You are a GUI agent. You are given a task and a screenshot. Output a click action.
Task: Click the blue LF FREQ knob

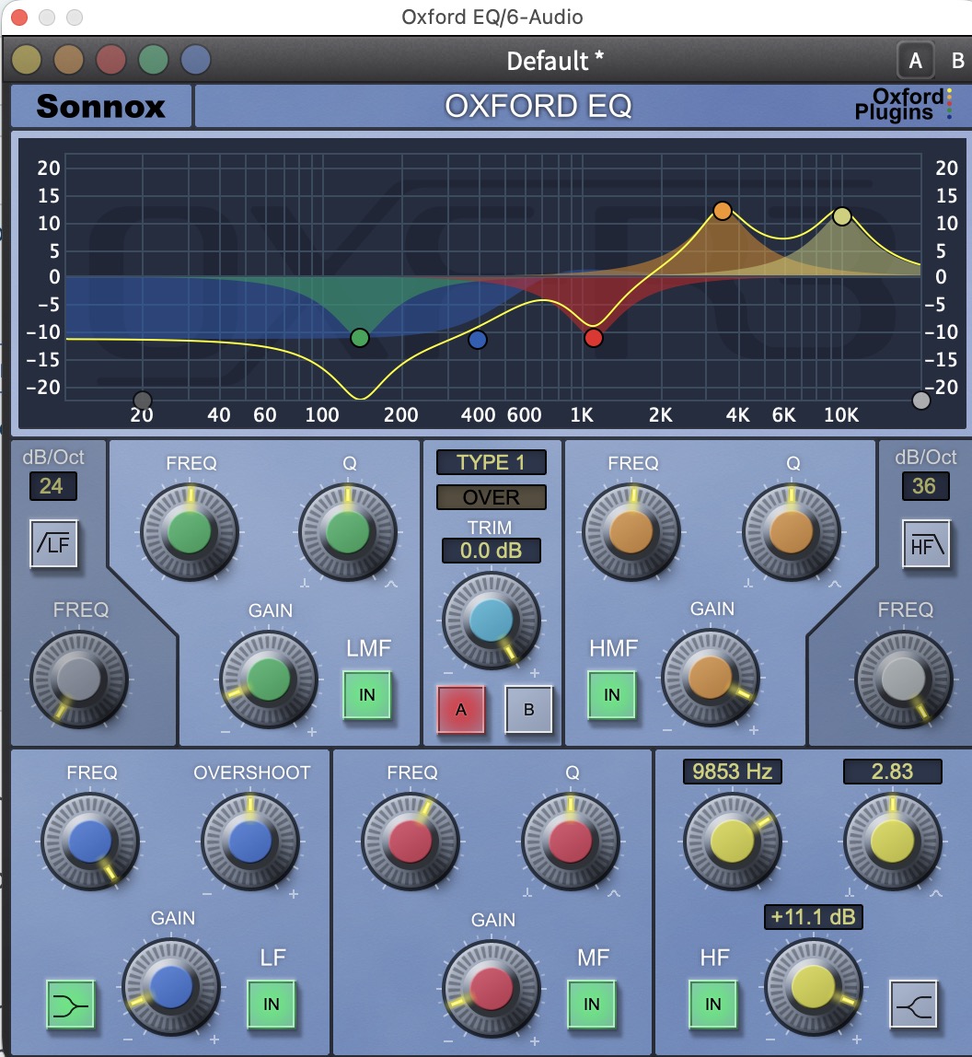pyautogui.click(x=90, y=842)
